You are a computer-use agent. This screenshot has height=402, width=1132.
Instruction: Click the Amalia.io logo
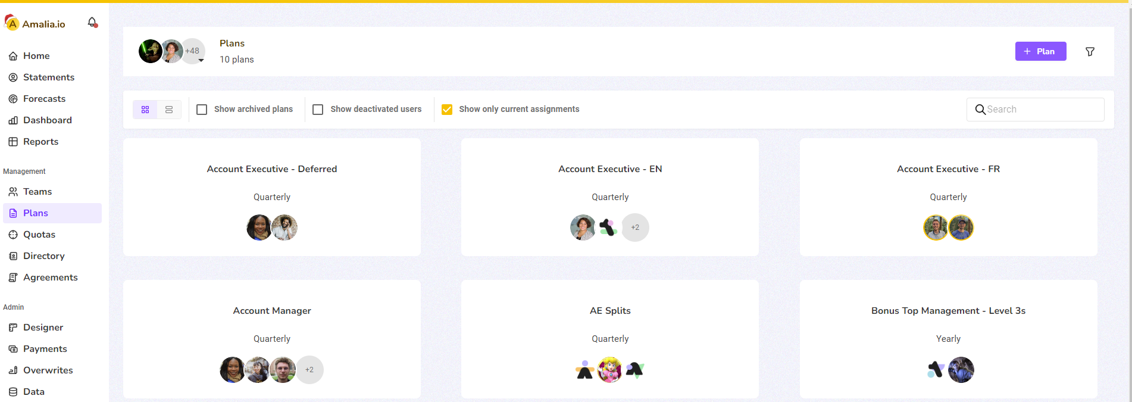coord(35,23)
